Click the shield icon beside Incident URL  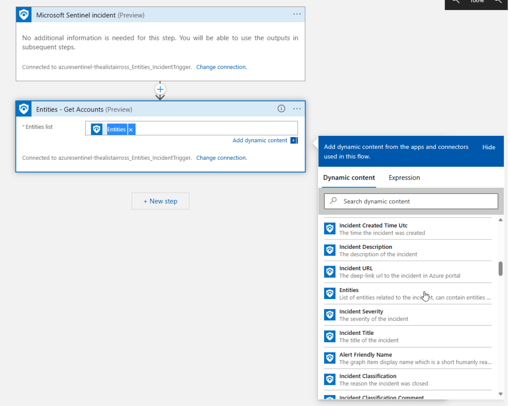(x=330, y=272)
